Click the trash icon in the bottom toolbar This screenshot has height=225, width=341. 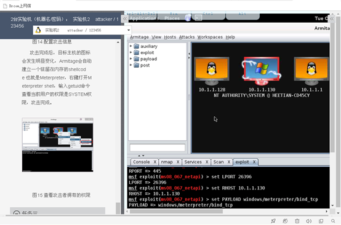coord(297,221)
